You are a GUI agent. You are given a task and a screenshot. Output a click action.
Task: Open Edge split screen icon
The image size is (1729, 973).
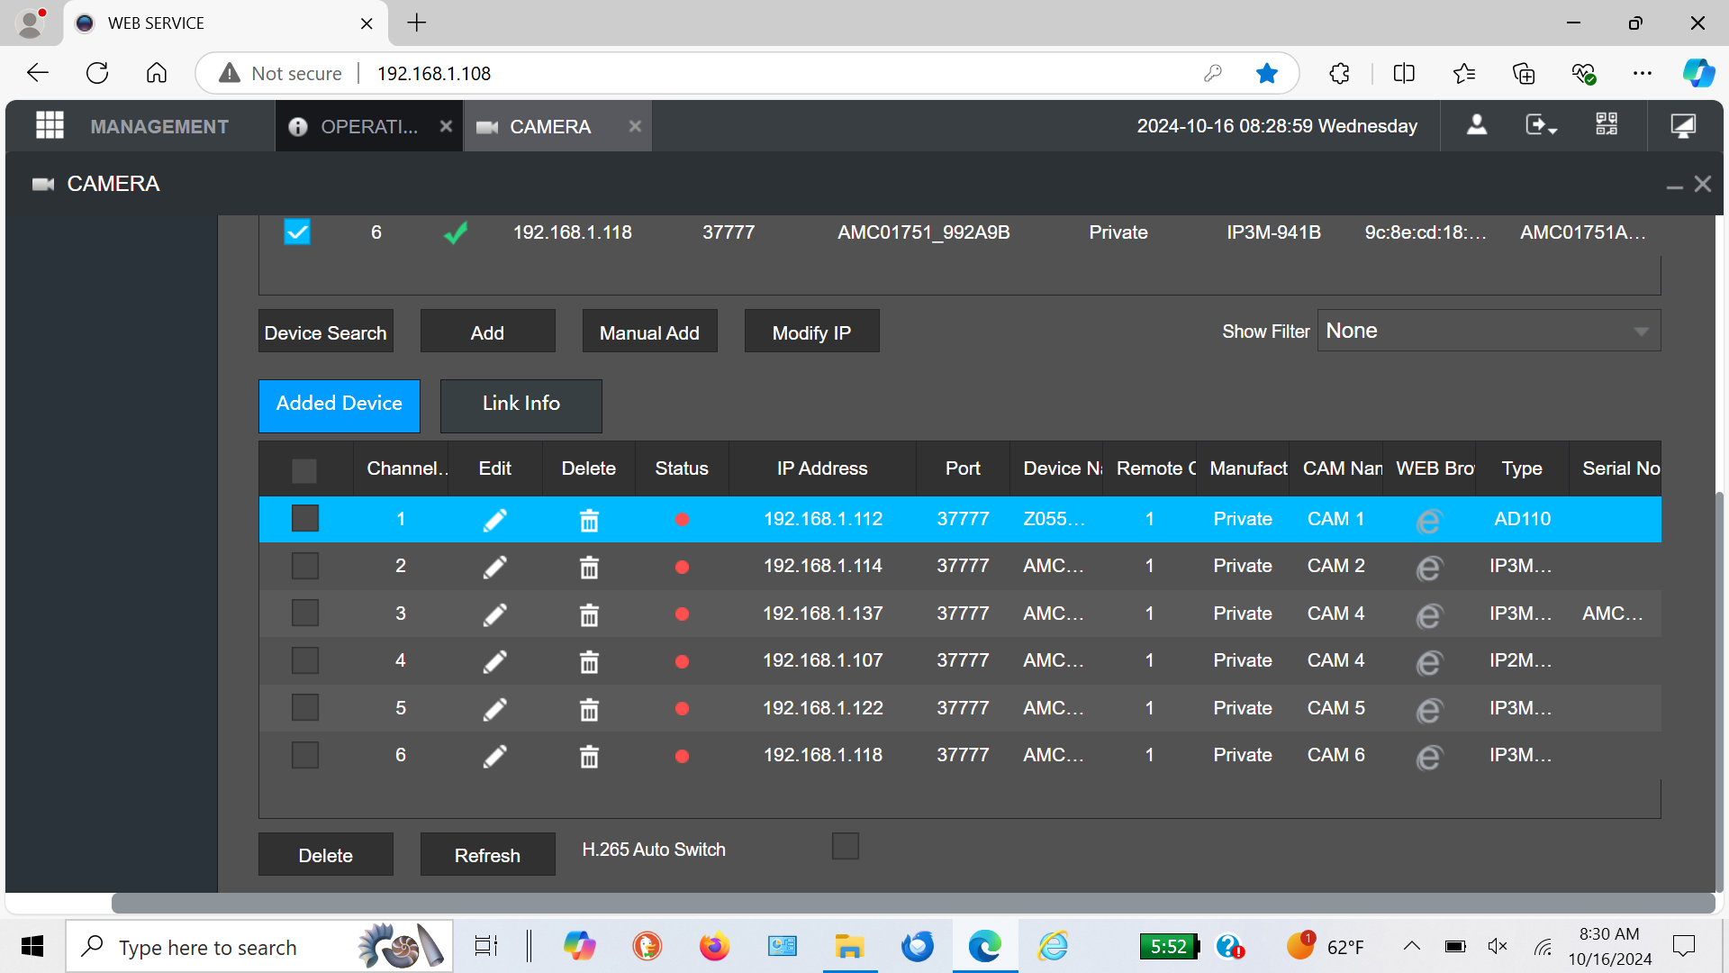[1404, 73]
